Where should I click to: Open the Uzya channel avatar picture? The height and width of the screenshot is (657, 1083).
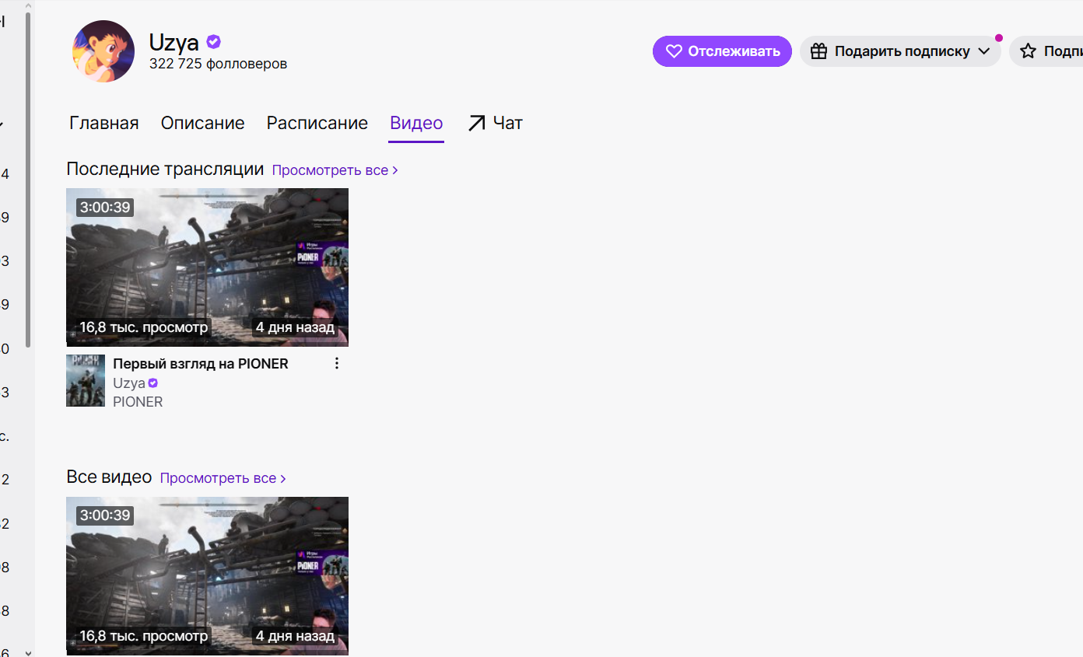coord(103,51)
